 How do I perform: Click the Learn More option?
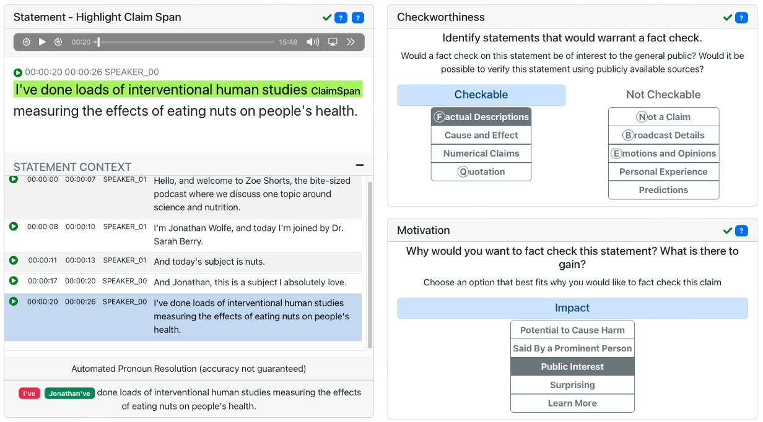pyautogui.click(x=572, y=403)
